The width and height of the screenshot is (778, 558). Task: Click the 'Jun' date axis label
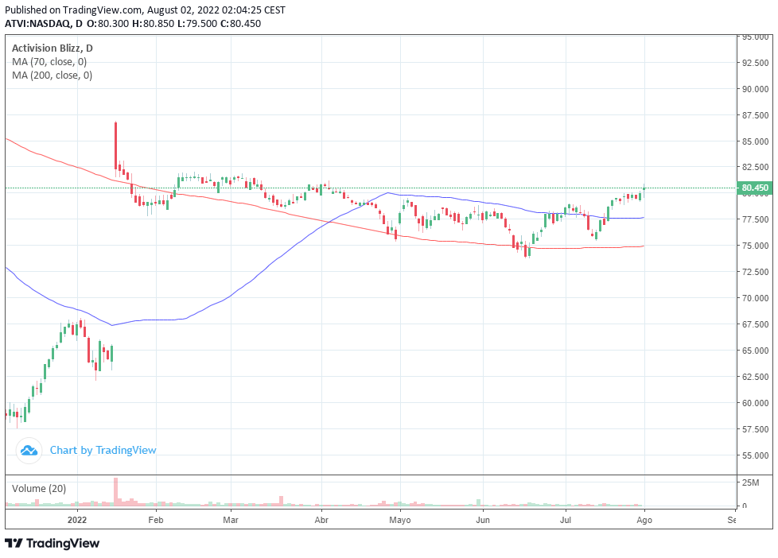point(483,520)
